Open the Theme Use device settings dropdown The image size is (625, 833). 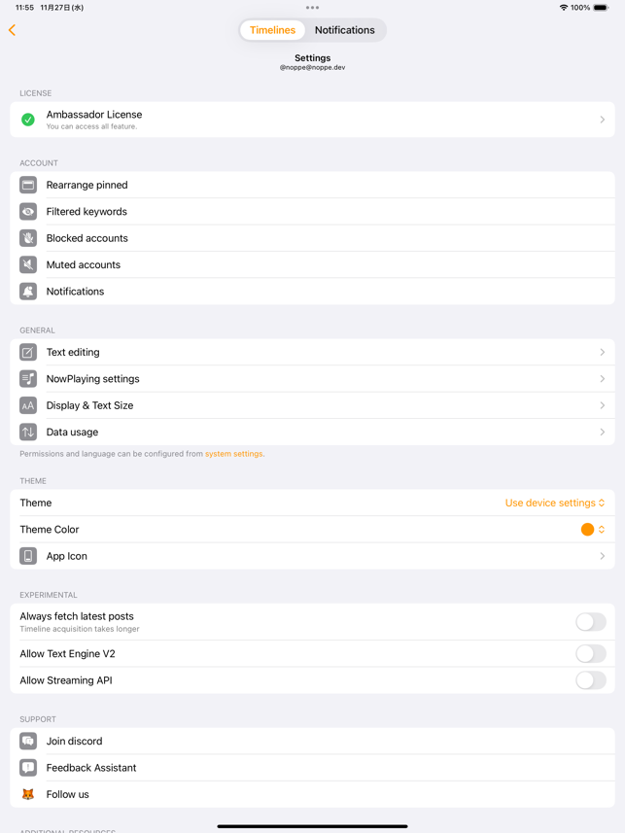click(555, 503)
